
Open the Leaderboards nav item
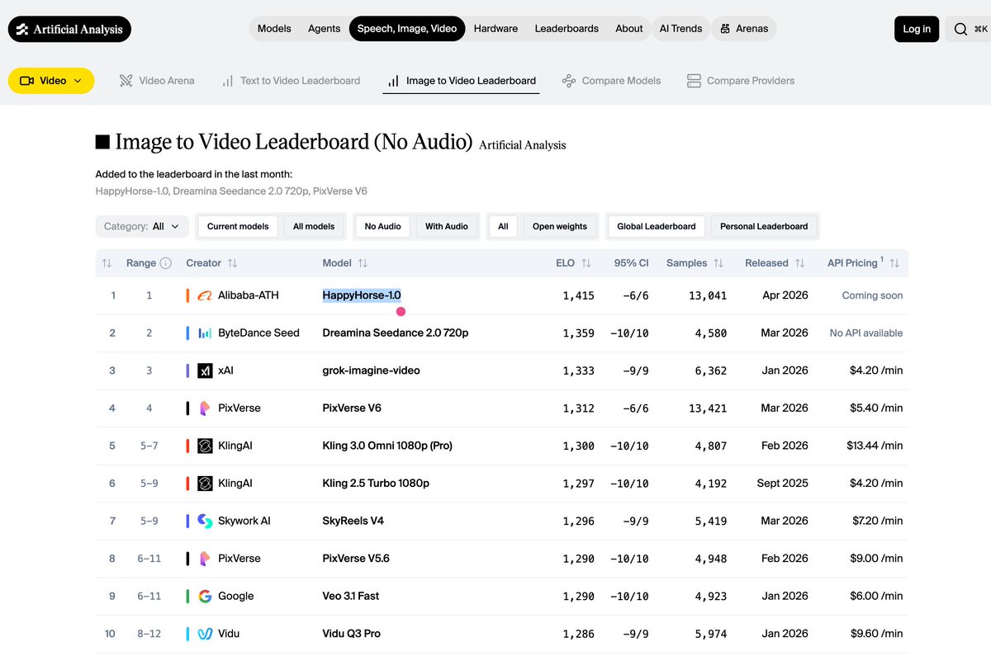point(567,29)
